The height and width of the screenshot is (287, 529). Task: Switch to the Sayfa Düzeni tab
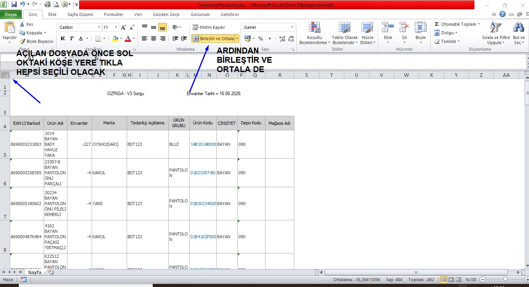(80, 14)
